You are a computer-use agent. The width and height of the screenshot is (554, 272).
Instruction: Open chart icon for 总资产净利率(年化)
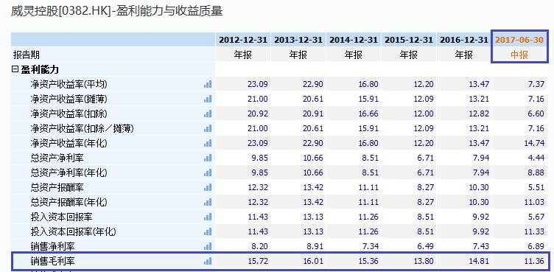(x=208, y=172)
